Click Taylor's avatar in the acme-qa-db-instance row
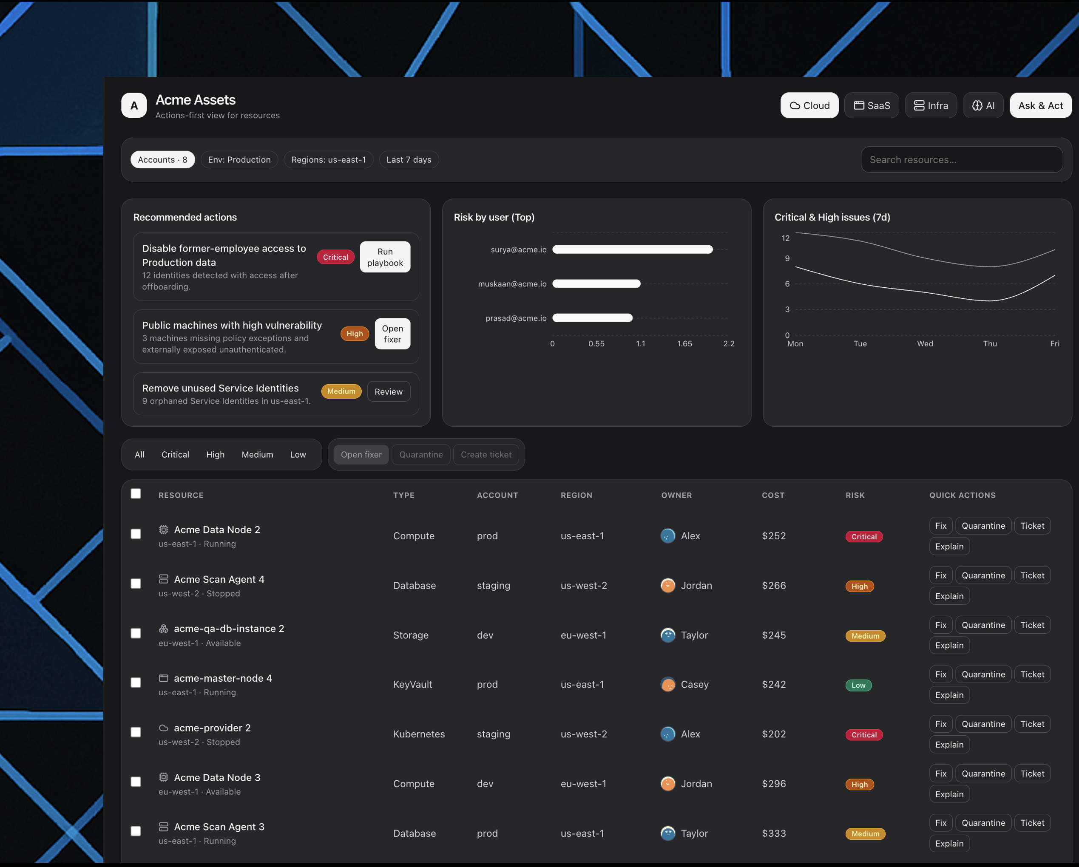 click(x=667, y=635)
